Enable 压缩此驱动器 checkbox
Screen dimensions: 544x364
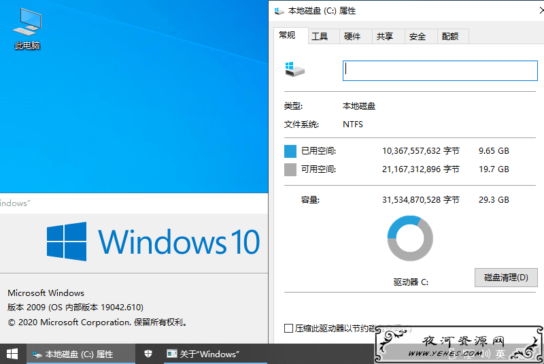click(x=288, y=328)
